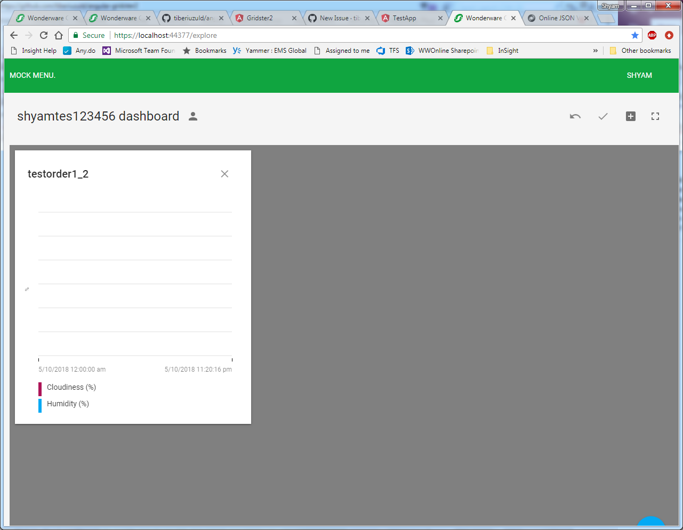Open the Any.do bookmark
The image size is (683, 530).
tap(79, 51)
